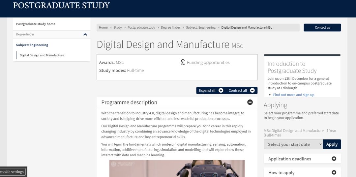This screenshot has height=177, width=356.
Task: Expand the Application deadlines section
Action: (290, 159)
